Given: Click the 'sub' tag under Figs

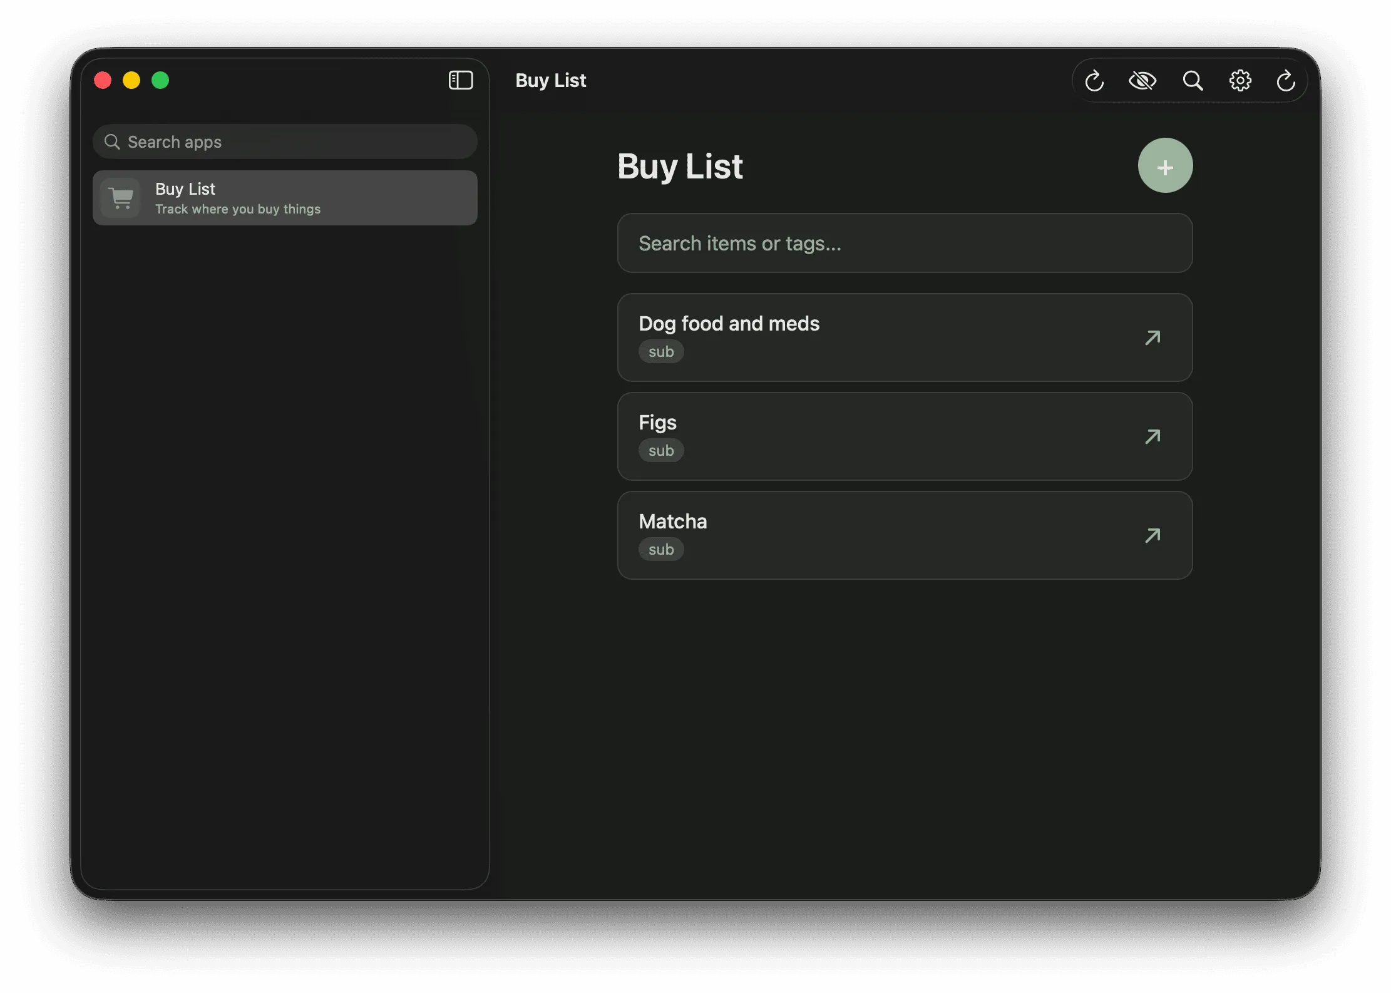Looking at the screenshot, I should (661, 450).
